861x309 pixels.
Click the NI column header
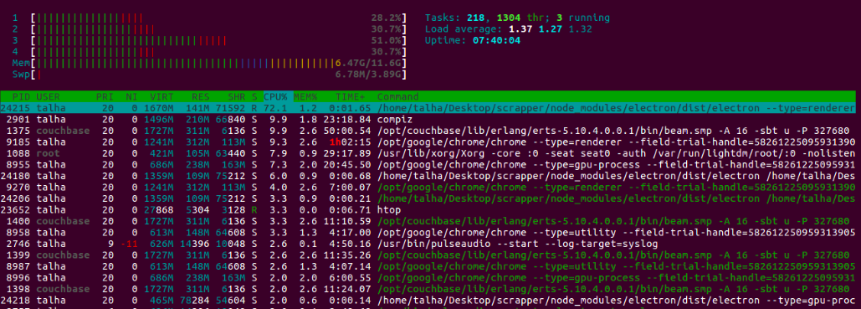(132, 97)
